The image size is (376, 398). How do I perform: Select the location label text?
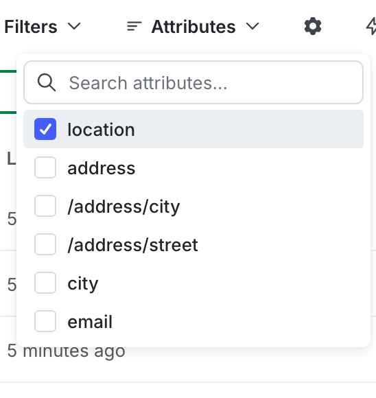point(101,130)
